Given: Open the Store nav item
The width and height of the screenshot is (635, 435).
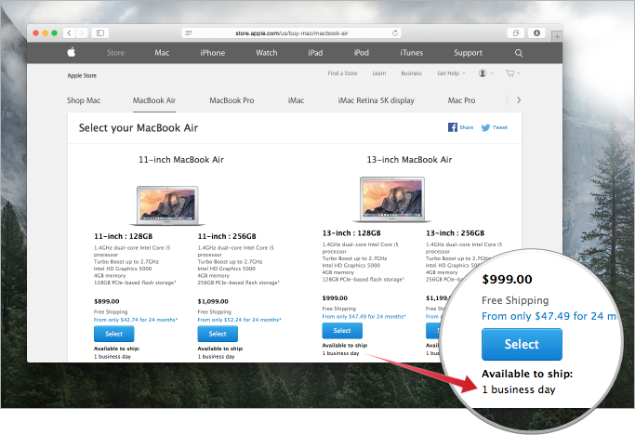Looking at the screenshot, I should 115,53.
